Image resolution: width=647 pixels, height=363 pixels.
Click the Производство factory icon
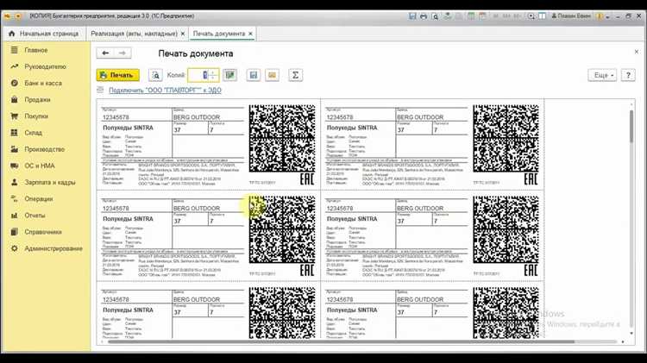[x=15, y=149]
